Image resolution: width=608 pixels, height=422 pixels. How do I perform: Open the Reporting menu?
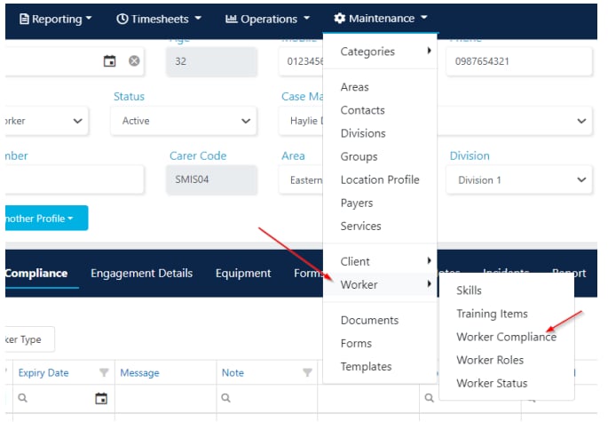(56, 19)
